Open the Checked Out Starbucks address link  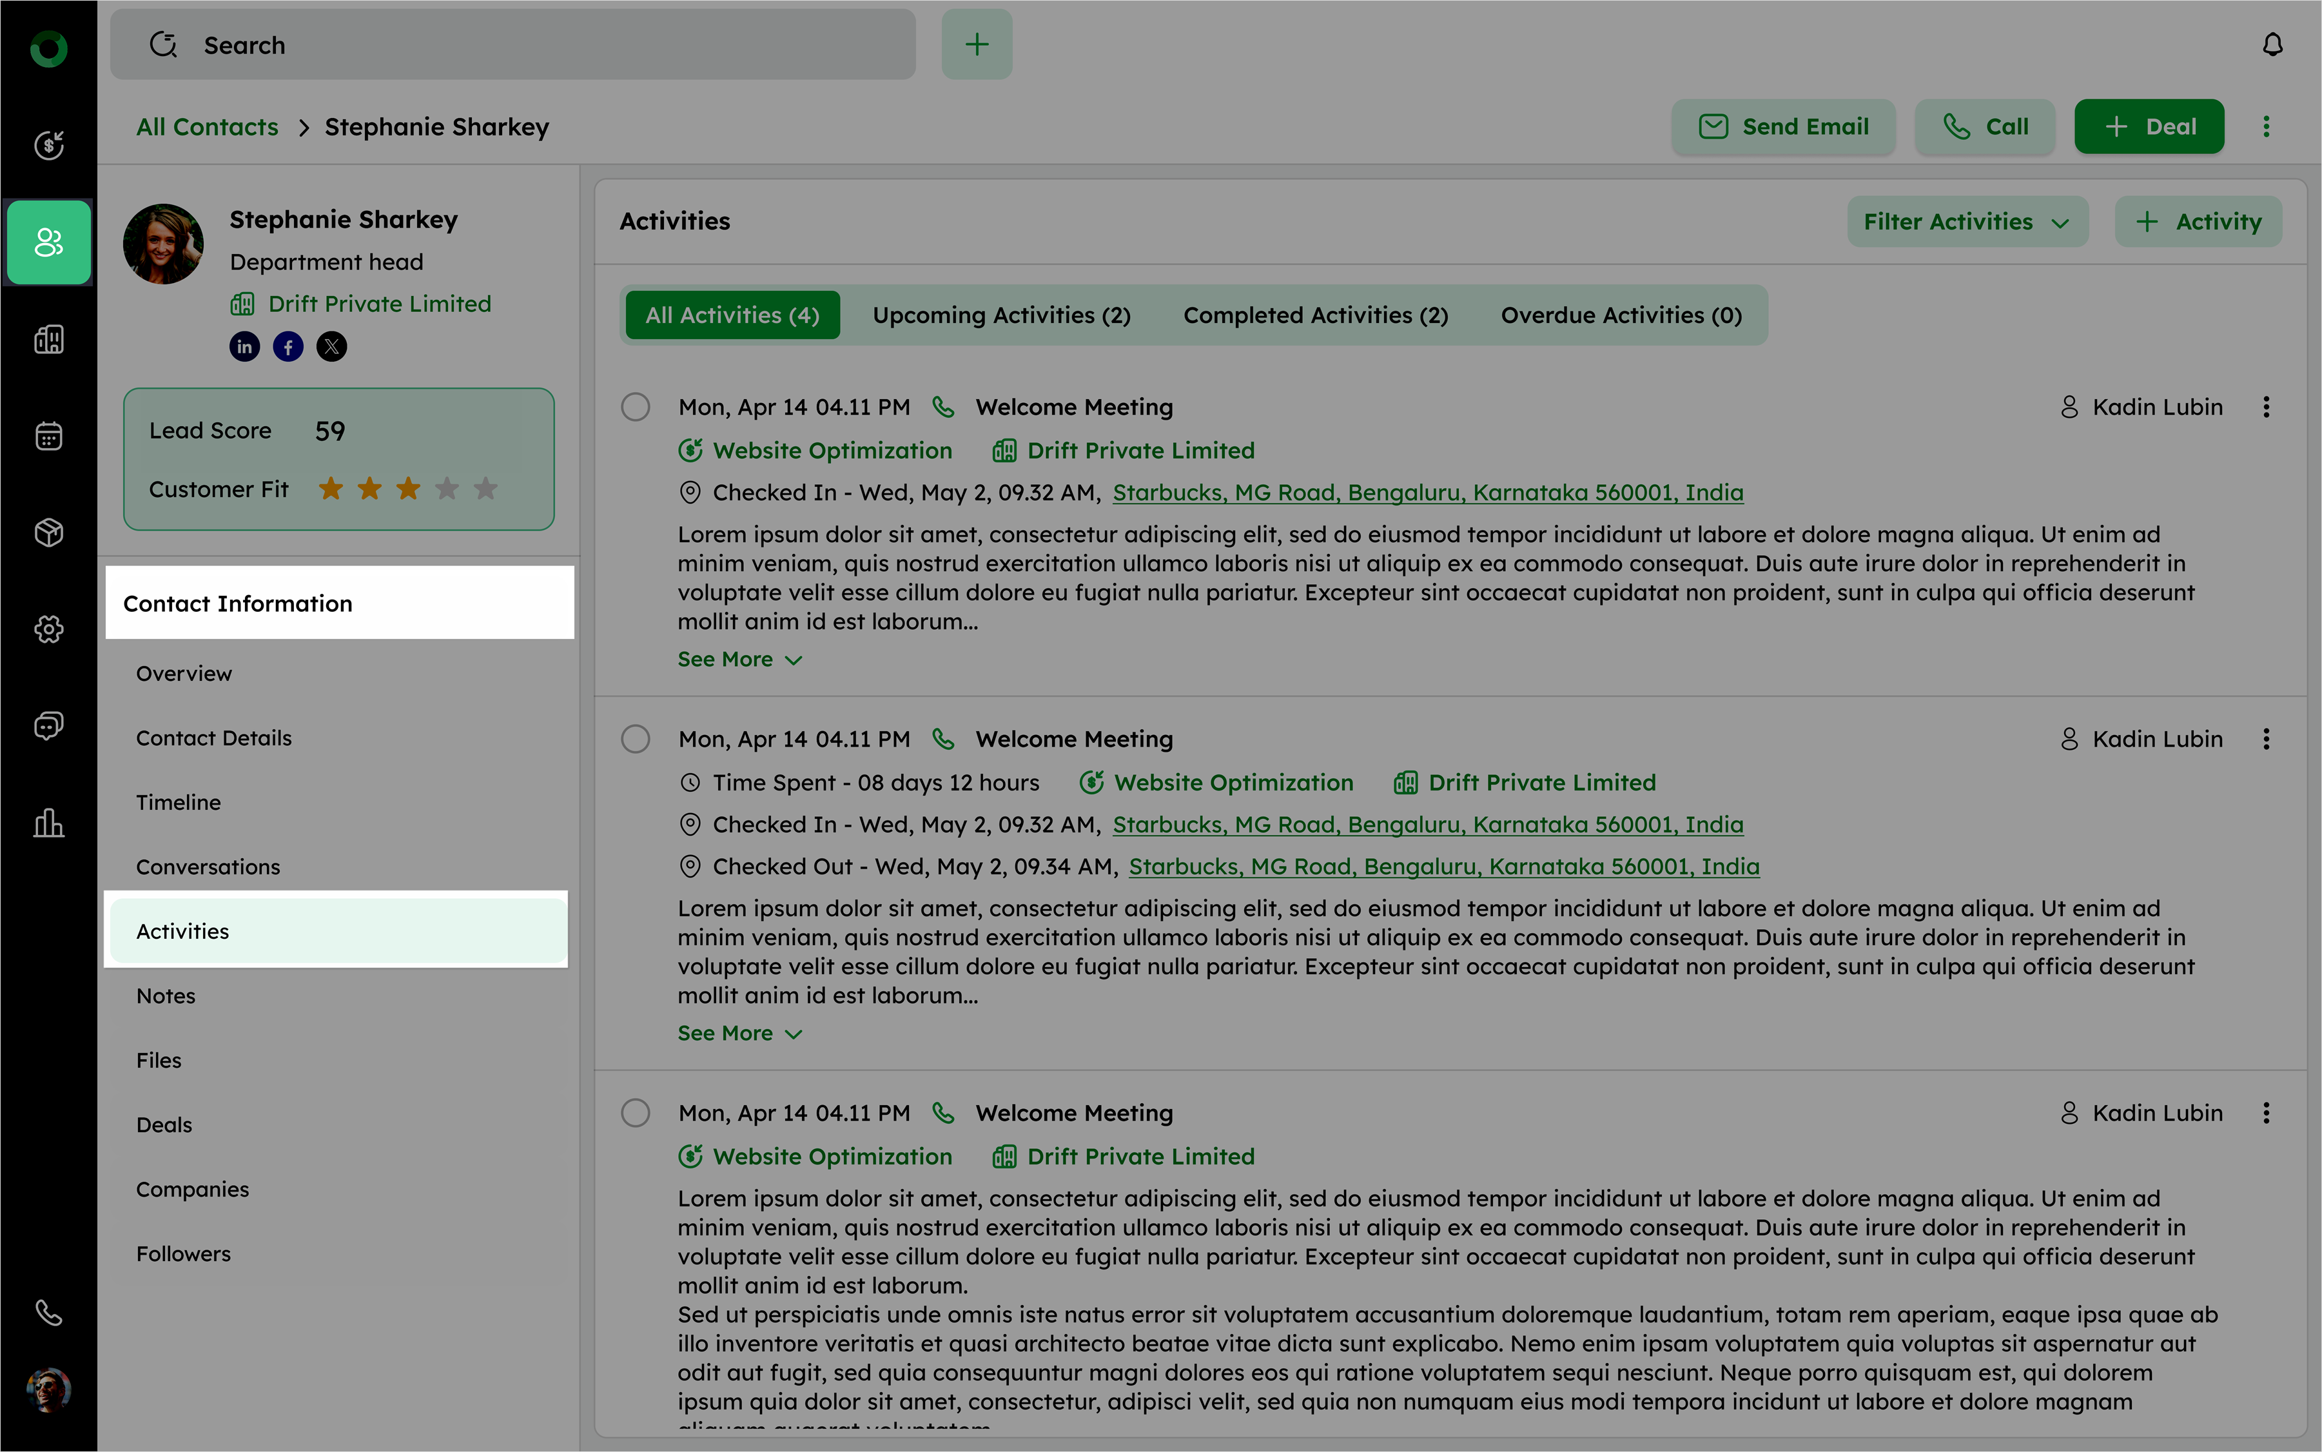click(x=1444, y=867)
